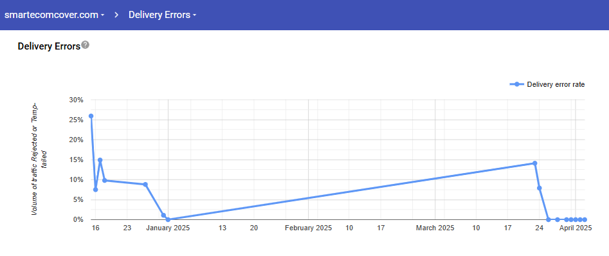
Task: Click the 26% peak data point
Action: pyautogui.click(x=91, y=116)
